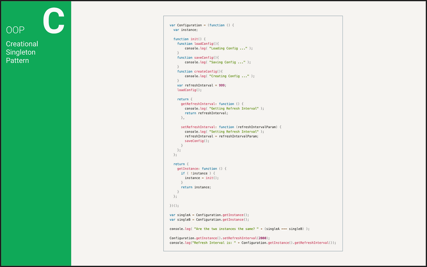Click the "Saving Config ..." log string
The image size is (427, 267).
click(x=228, y=62)
